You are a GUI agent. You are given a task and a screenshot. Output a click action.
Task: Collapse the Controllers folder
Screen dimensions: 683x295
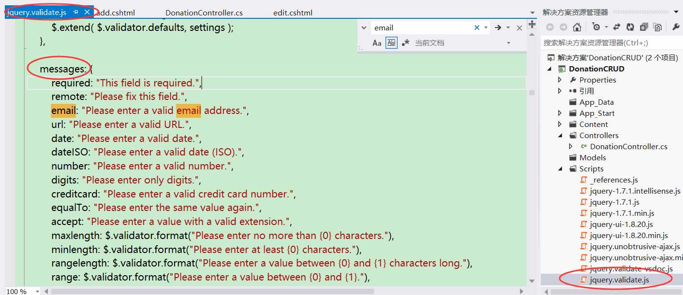click(560, 135)
